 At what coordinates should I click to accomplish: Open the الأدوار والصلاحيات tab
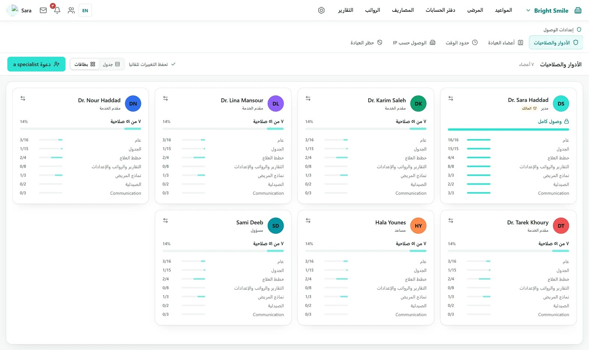point(556,43)
